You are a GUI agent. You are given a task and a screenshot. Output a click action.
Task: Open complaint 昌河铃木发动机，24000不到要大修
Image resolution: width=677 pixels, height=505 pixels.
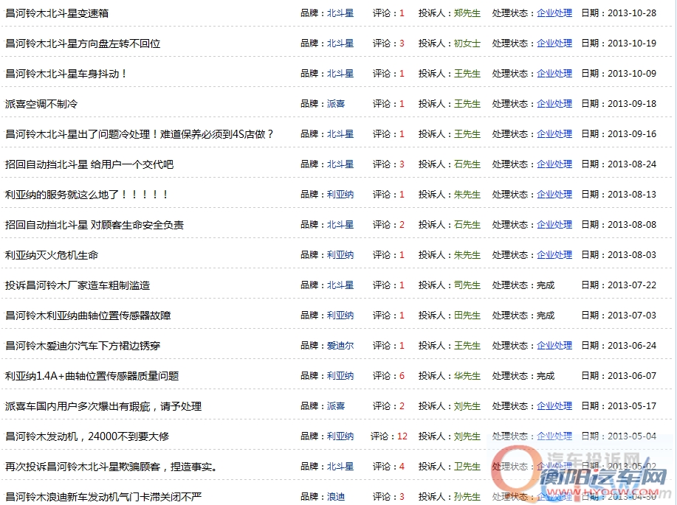point(87,436)
